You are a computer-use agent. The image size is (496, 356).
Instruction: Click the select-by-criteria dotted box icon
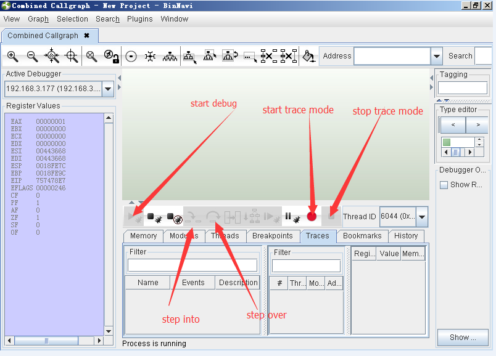click(250, 57)
